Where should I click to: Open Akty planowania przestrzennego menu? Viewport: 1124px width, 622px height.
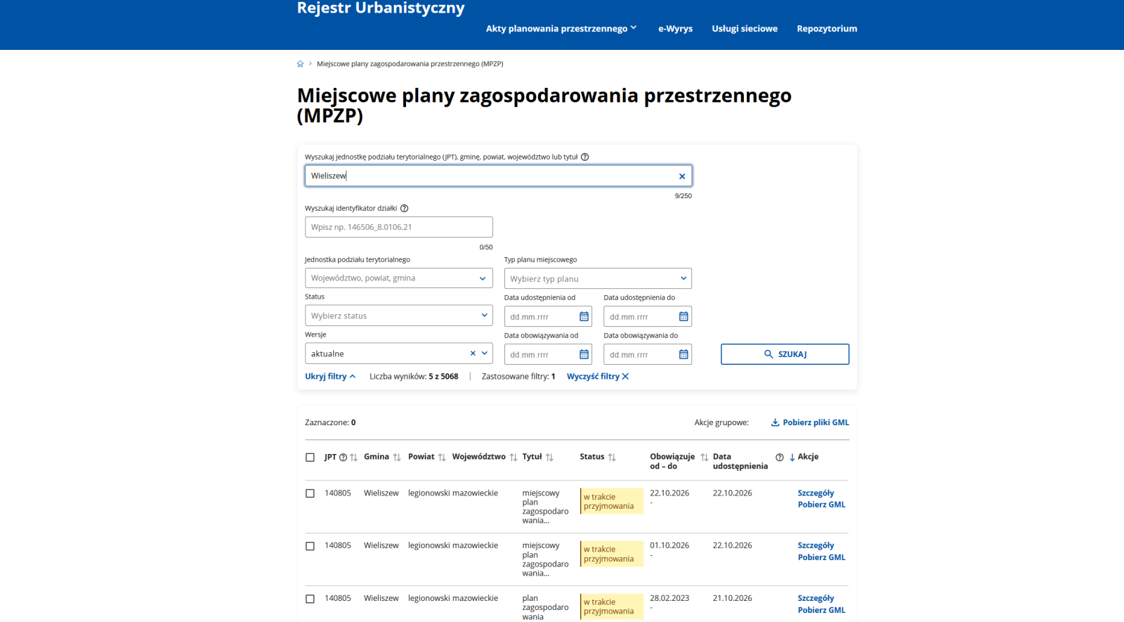point(561,29)
